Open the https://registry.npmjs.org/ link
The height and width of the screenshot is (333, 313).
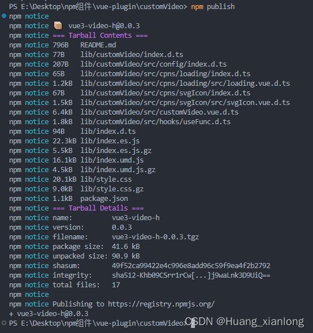pos(162,304)
